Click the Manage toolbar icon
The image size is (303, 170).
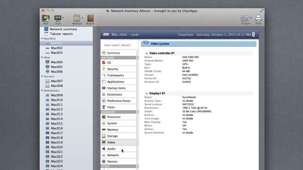coord(77,18)
